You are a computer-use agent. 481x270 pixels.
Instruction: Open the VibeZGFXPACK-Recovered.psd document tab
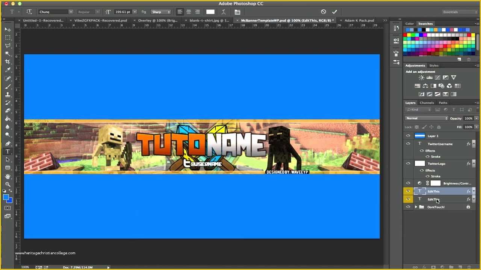click(100, 20)
